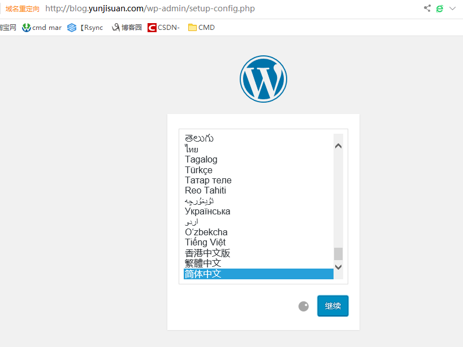The height and width of the screenshot is (347, 463).
Task: Select Татар теле language
Action: 258,180
